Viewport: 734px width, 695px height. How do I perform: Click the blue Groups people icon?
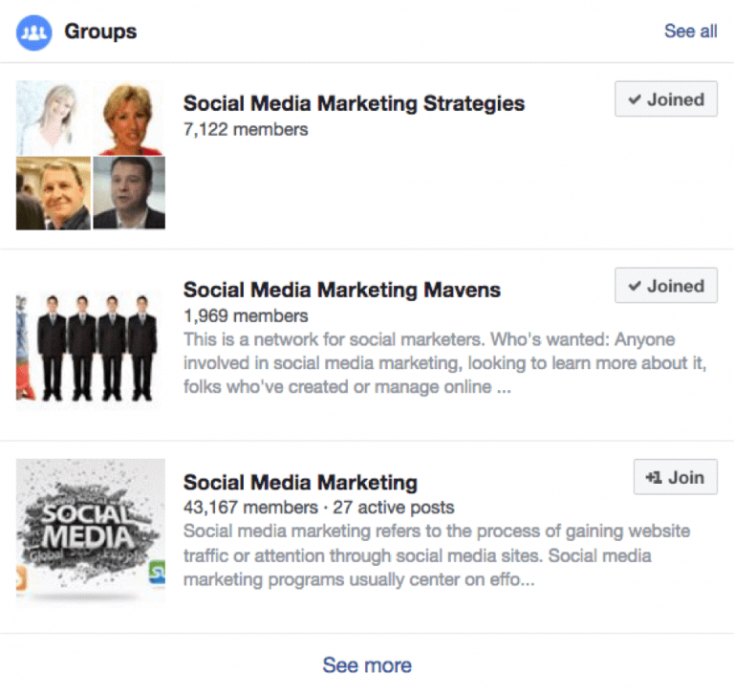pyautogui.click(x=34, y=32)
